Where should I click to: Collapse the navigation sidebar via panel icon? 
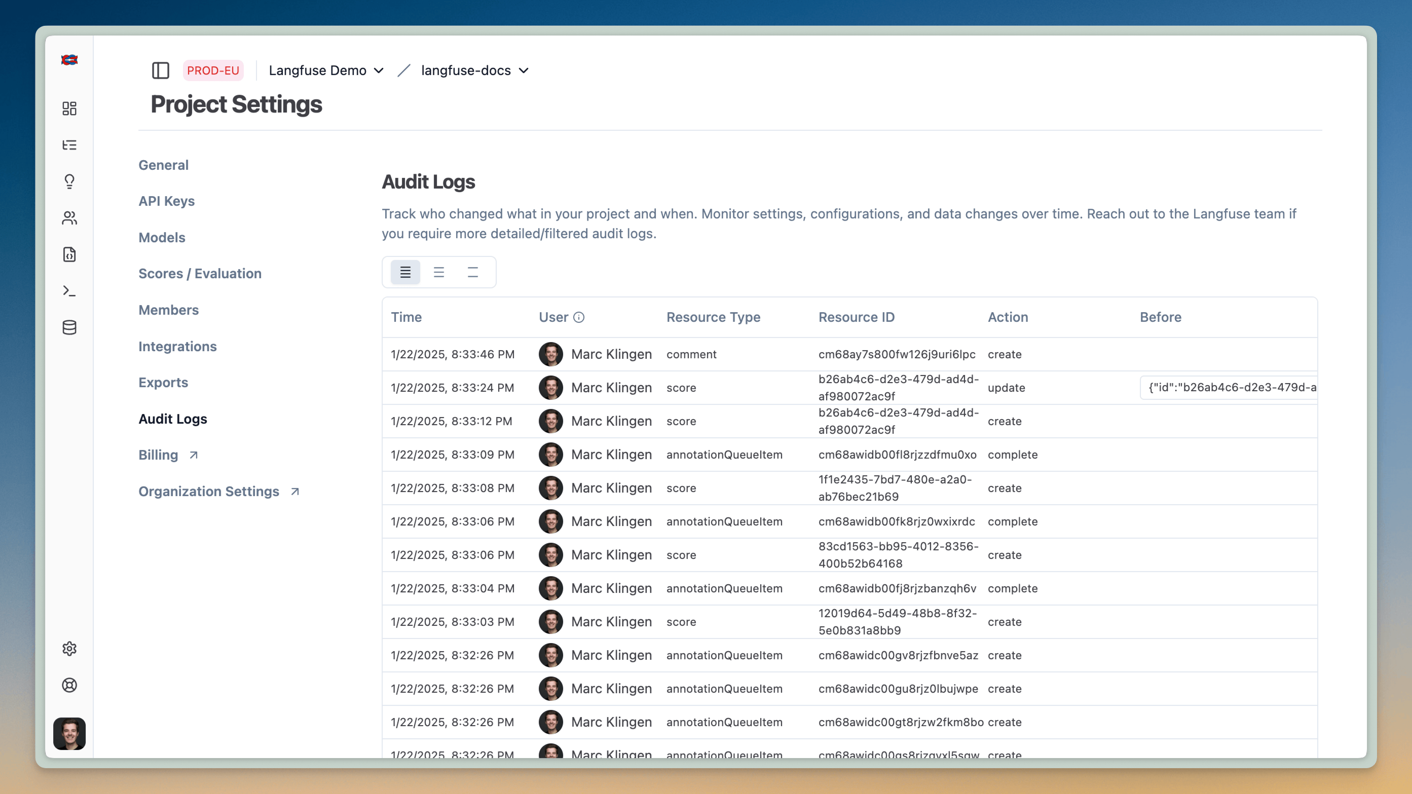tap(160, 70)
